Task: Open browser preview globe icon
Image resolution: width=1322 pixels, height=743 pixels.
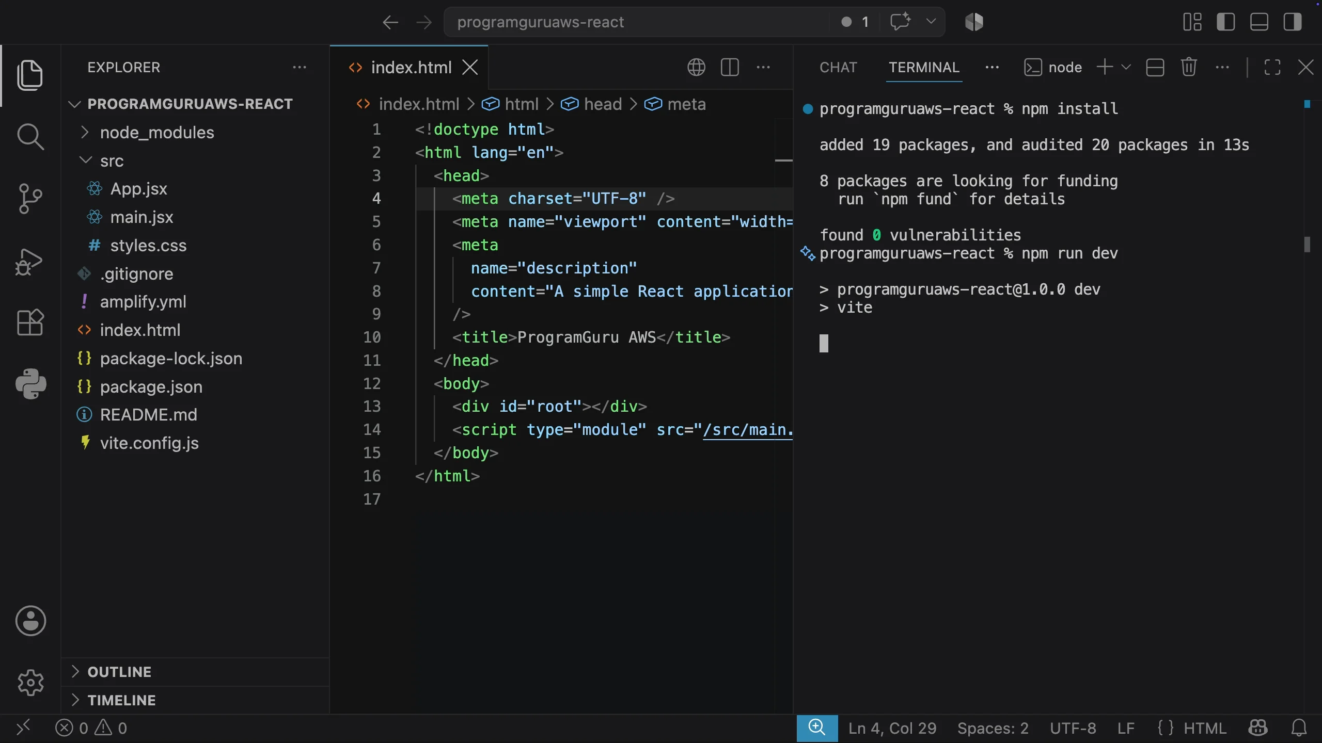Action: [x=696, y=67]
